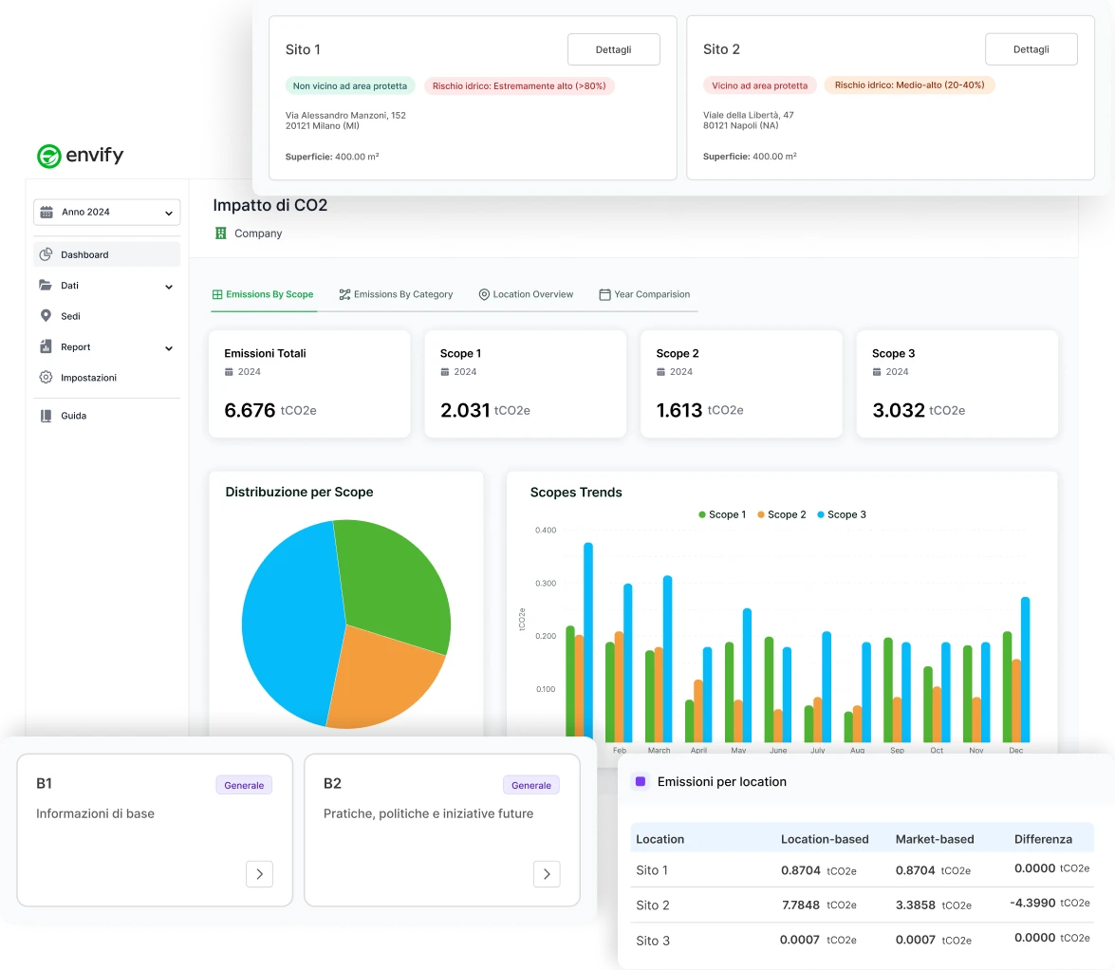
Task: Open Impostazioni via the gear icon
Action: click(x=46, y=377)
